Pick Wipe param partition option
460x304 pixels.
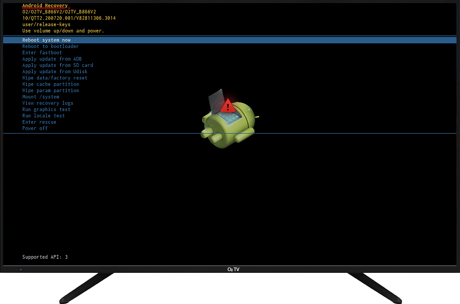pyautogui.click(x=50, y=90)
